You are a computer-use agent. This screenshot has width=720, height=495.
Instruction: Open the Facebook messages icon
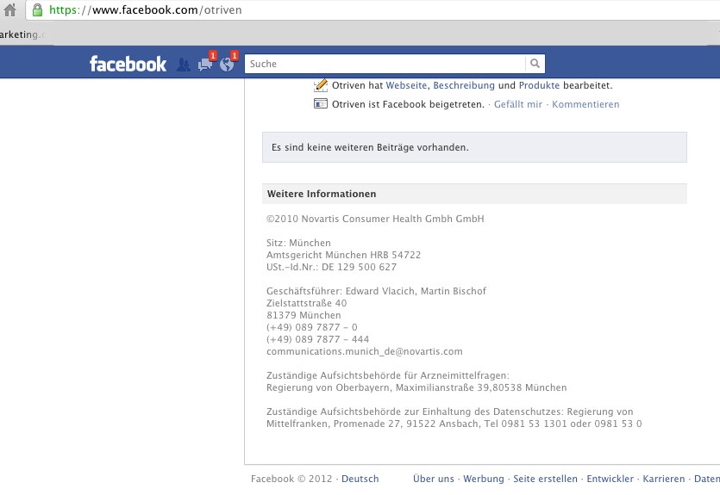(205, 65)
